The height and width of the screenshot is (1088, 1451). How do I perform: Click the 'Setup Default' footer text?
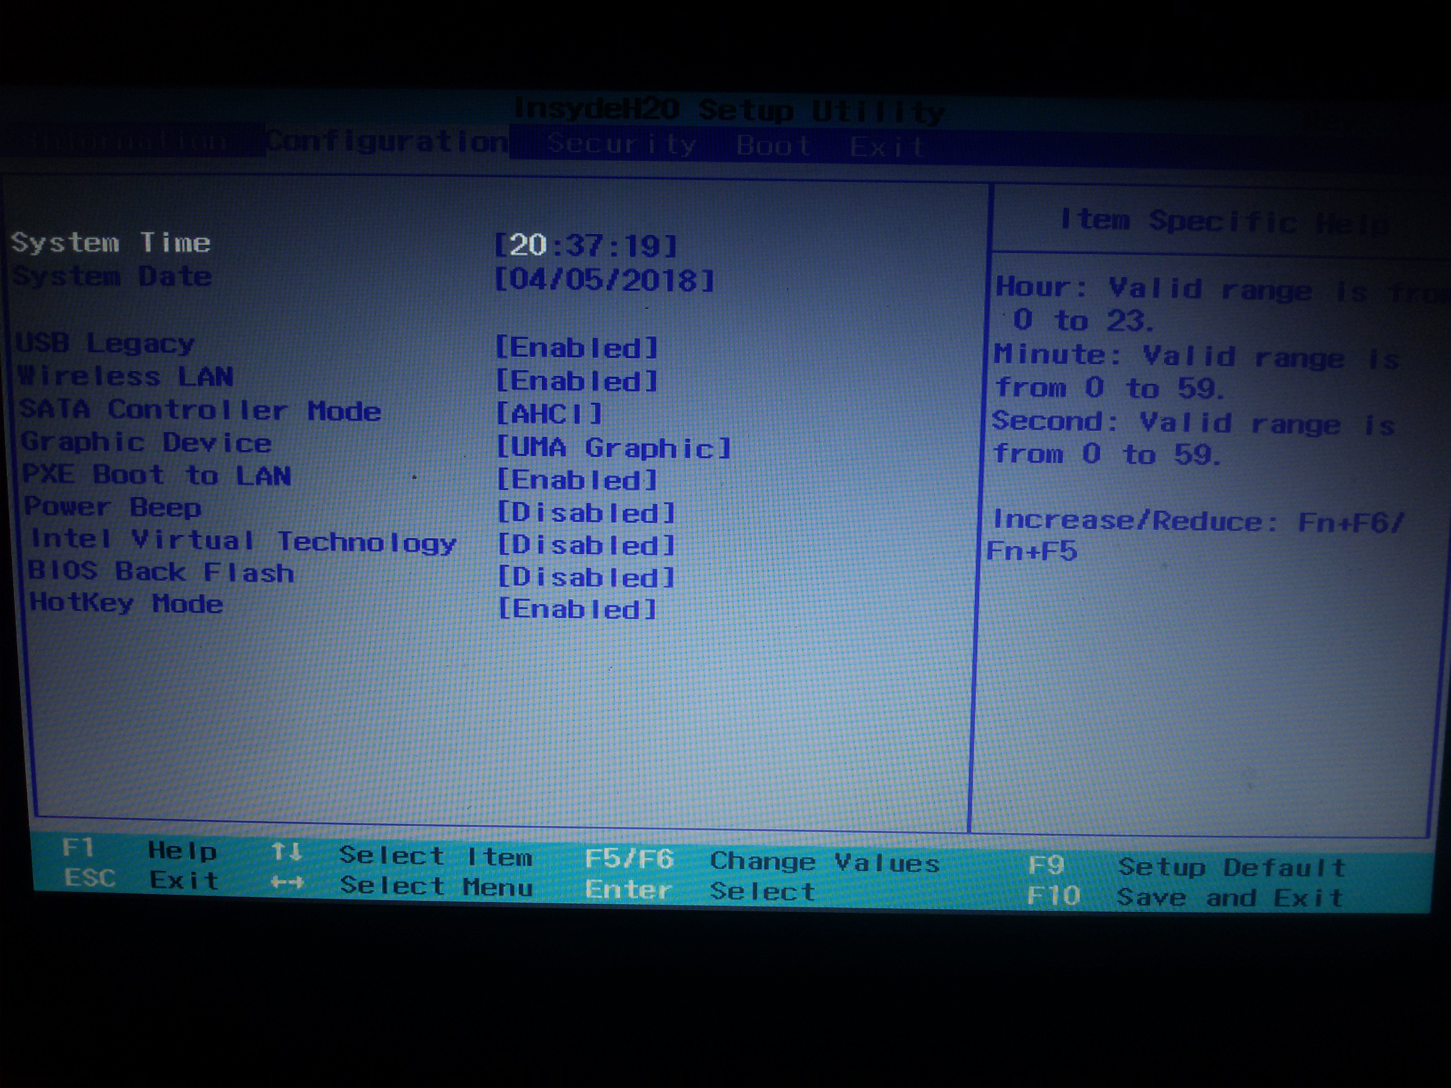click(x=1232, y=868)
